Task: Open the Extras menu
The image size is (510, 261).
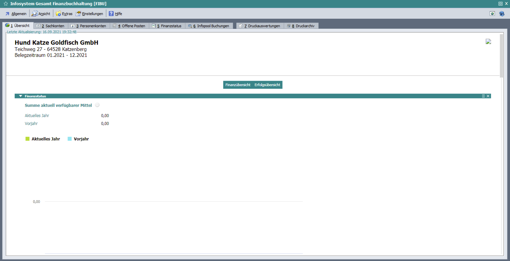Action: pyautogui.click(x=64, y=14)
